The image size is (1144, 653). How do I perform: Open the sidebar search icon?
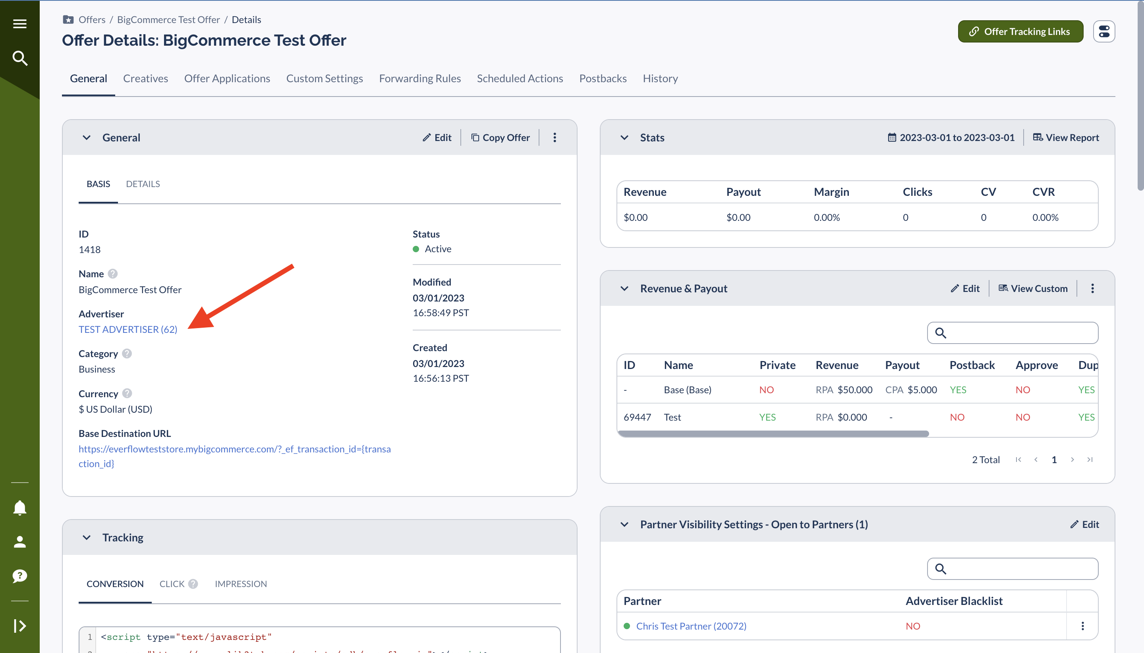tap(20, 58)
